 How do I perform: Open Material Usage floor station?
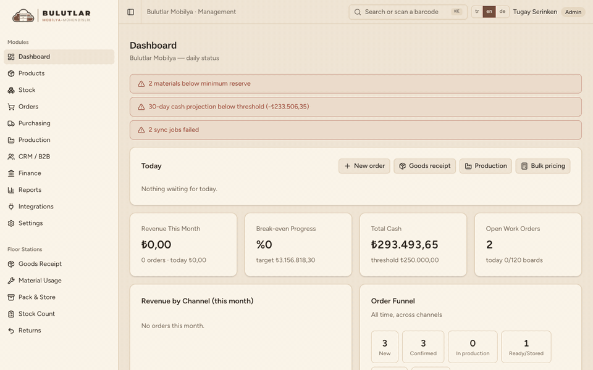[59, 281]
